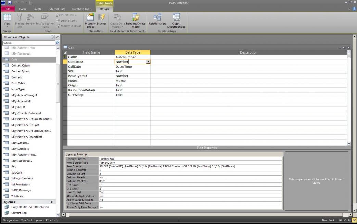
Task: Minimize the ribbon with the caret arrow
Action: pyautogui.click(x=349, y=9)
